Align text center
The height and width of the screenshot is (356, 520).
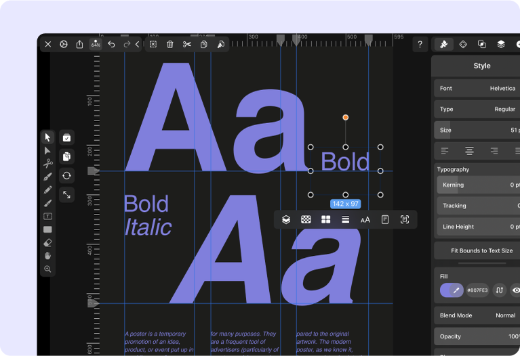click(x=469, y=151)
